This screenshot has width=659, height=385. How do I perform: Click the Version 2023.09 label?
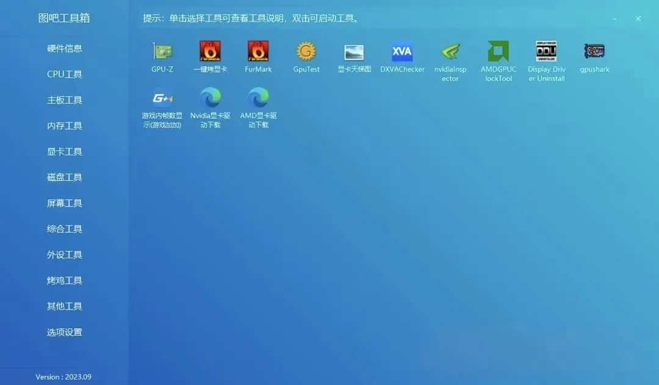click(x=63, y=376)
